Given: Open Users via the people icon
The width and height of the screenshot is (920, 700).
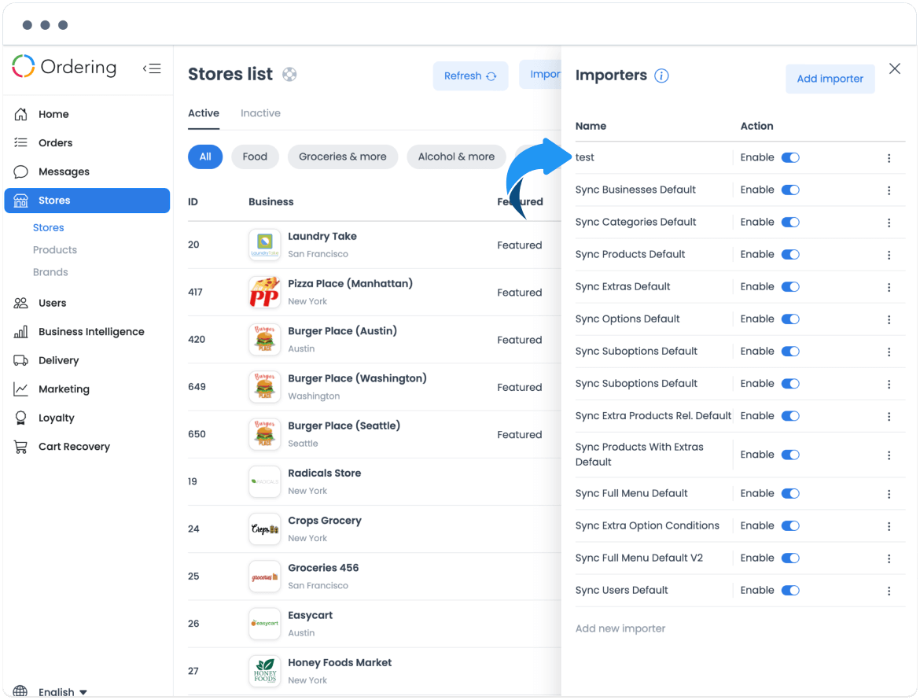Looking at the screenshot, I should pos(20,303).
